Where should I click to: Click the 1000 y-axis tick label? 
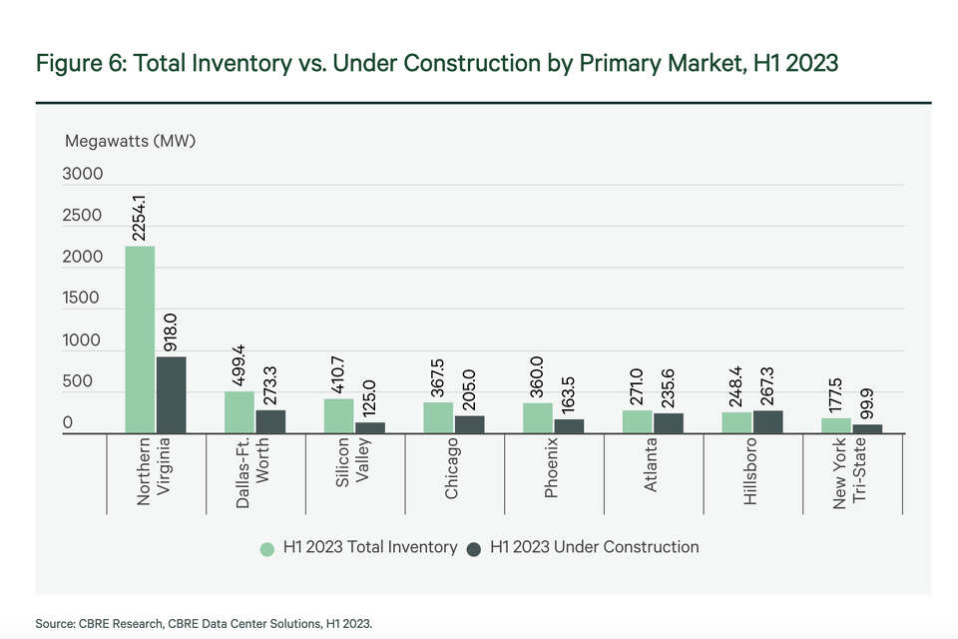click(81, 340)
